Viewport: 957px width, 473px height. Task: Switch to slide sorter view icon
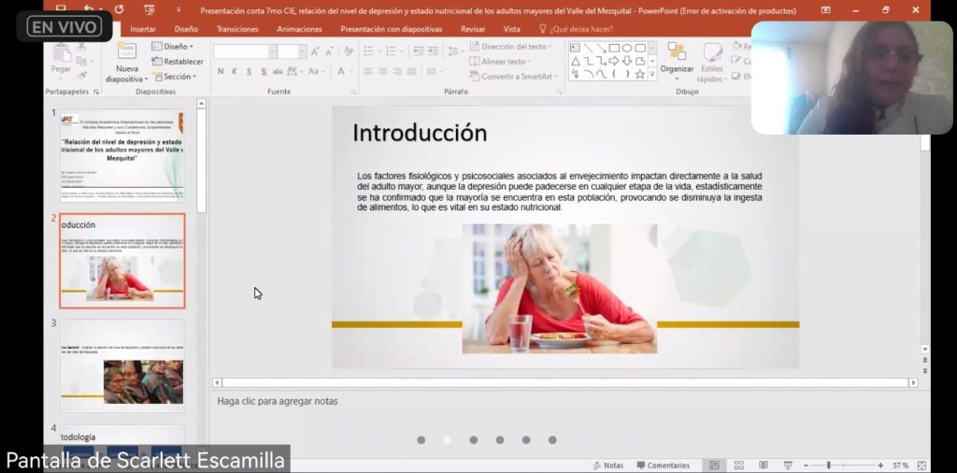tap(738, 466)
